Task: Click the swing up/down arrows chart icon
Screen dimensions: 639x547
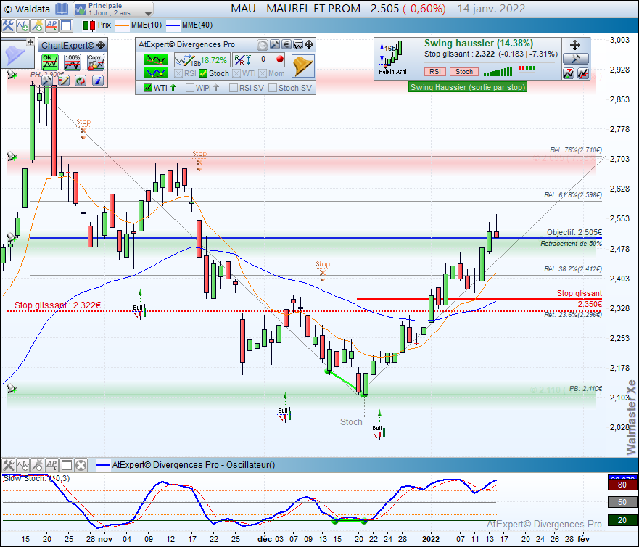Action: click(569, 73)
